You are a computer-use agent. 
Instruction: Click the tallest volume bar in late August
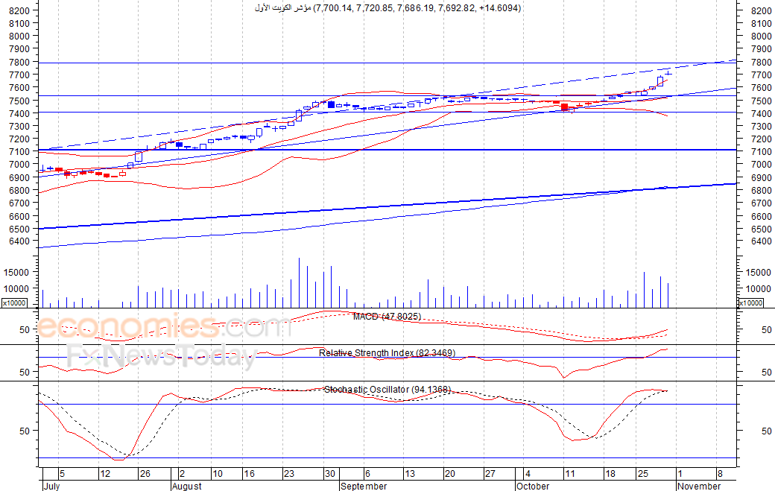point(299,282)
